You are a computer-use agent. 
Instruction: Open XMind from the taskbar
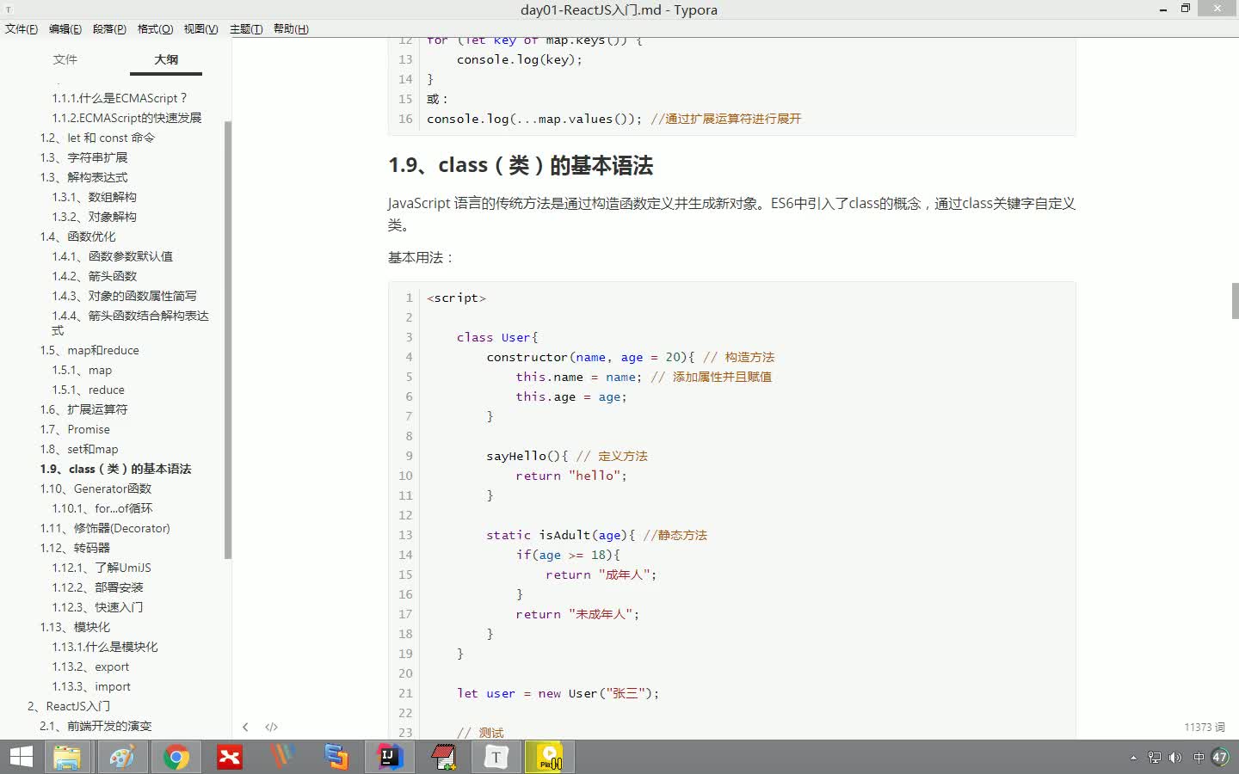229,757
